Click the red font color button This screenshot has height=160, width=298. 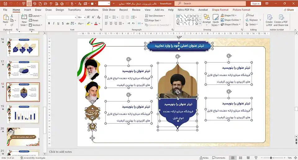tap(96, 23)
